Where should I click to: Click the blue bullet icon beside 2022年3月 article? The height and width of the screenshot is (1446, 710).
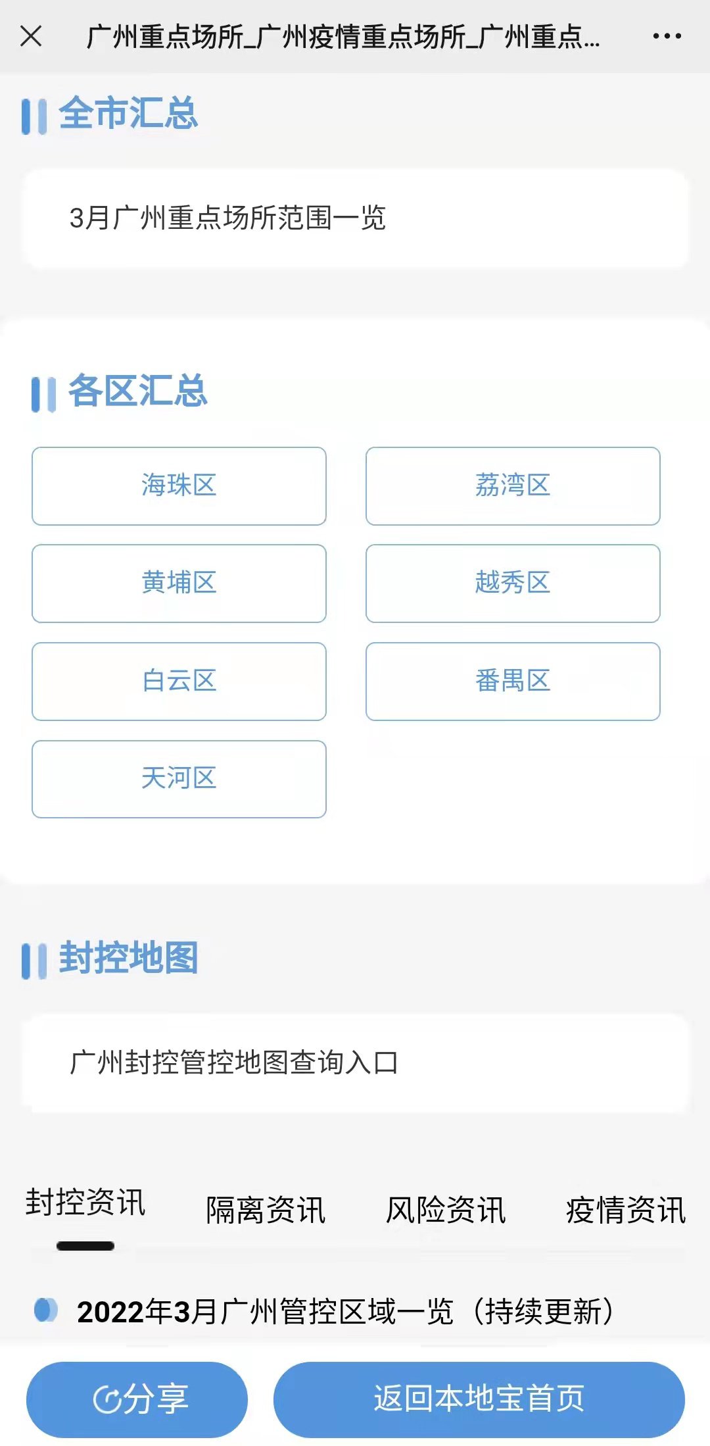pos(45,1310)
